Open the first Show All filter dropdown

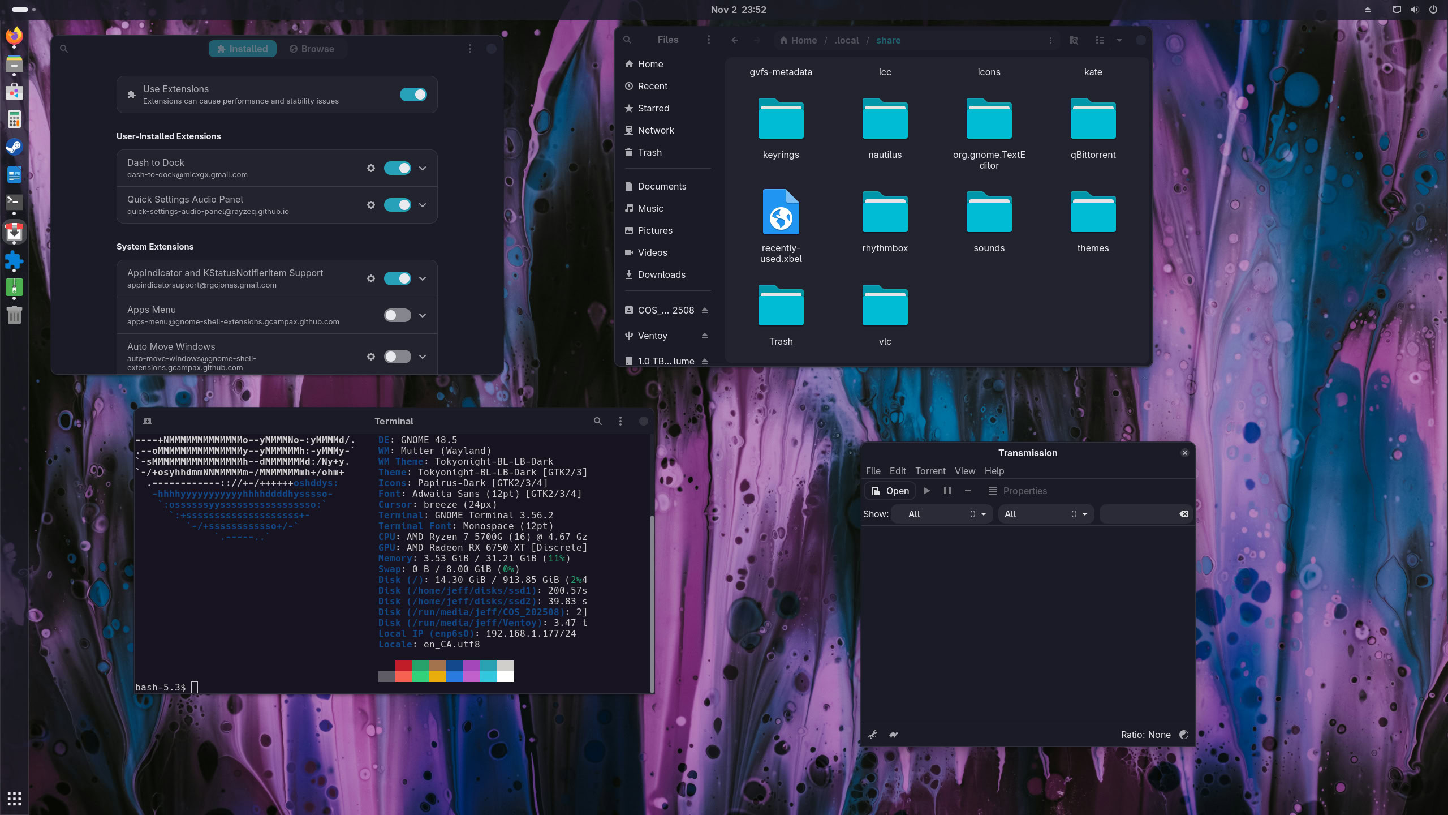942,514
